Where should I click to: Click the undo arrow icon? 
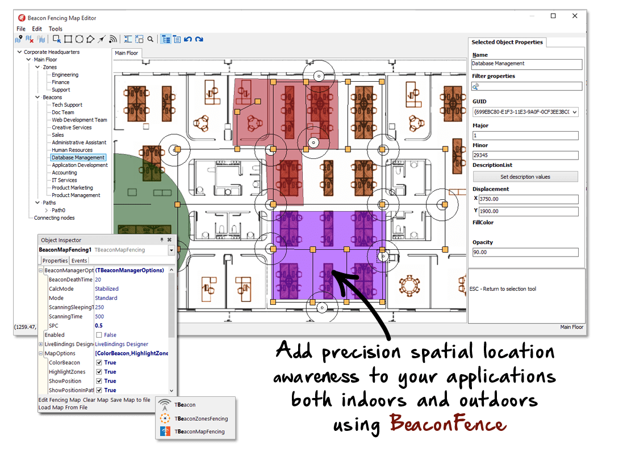pos(188,39)
